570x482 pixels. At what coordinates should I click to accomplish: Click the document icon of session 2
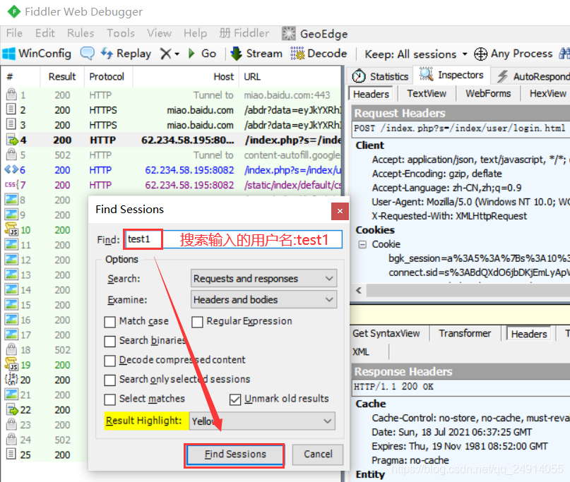[x=11, y=109]
